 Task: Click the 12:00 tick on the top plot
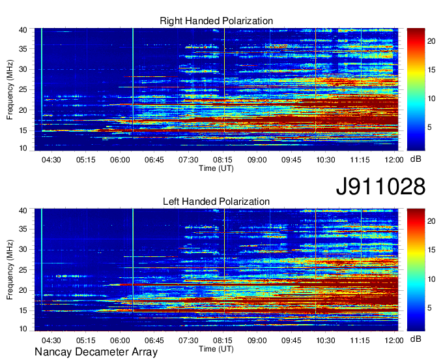(x=394, y=160)
